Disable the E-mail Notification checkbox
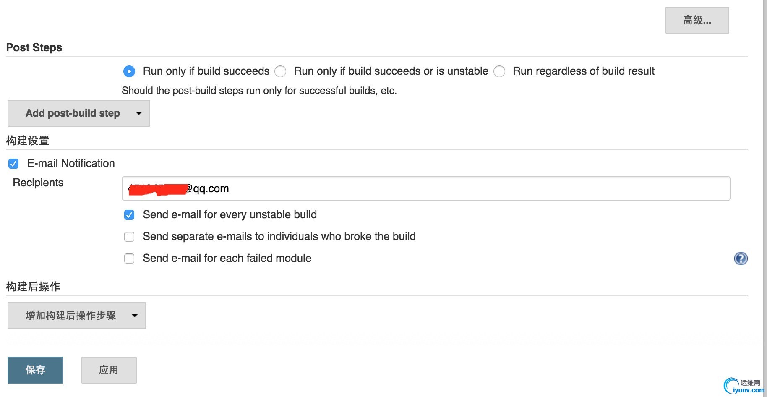 [13, 164]
